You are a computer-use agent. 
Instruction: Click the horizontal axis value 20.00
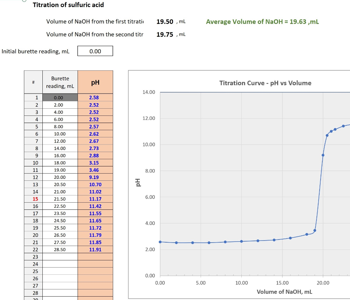(x=323, y=283)
